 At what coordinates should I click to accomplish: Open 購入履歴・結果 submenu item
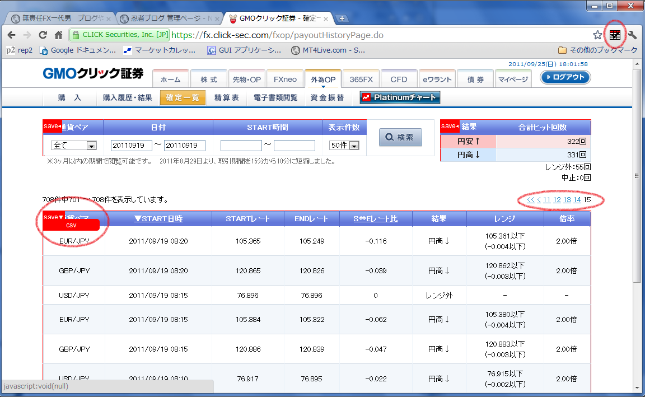tap(128, 97)
